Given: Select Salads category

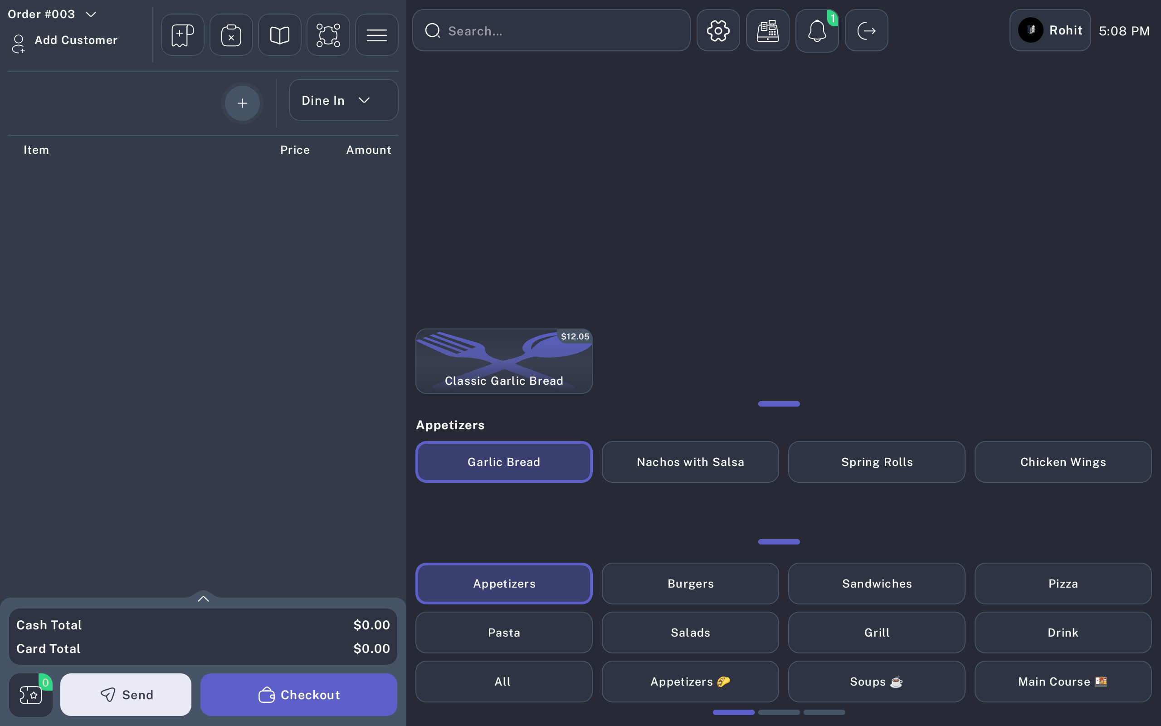Looking at the screenshot, I should tap(690, 633).
